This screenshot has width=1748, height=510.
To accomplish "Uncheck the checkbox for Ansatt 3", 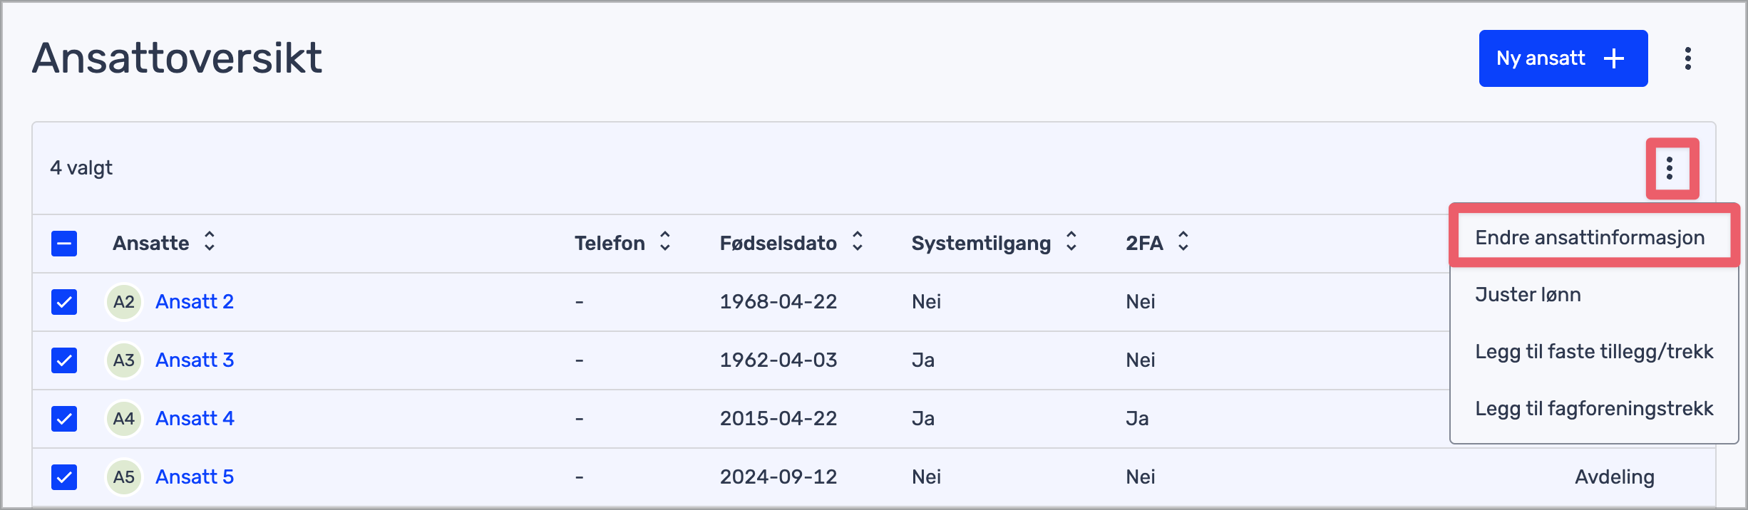I will click(x=64, y=360).
